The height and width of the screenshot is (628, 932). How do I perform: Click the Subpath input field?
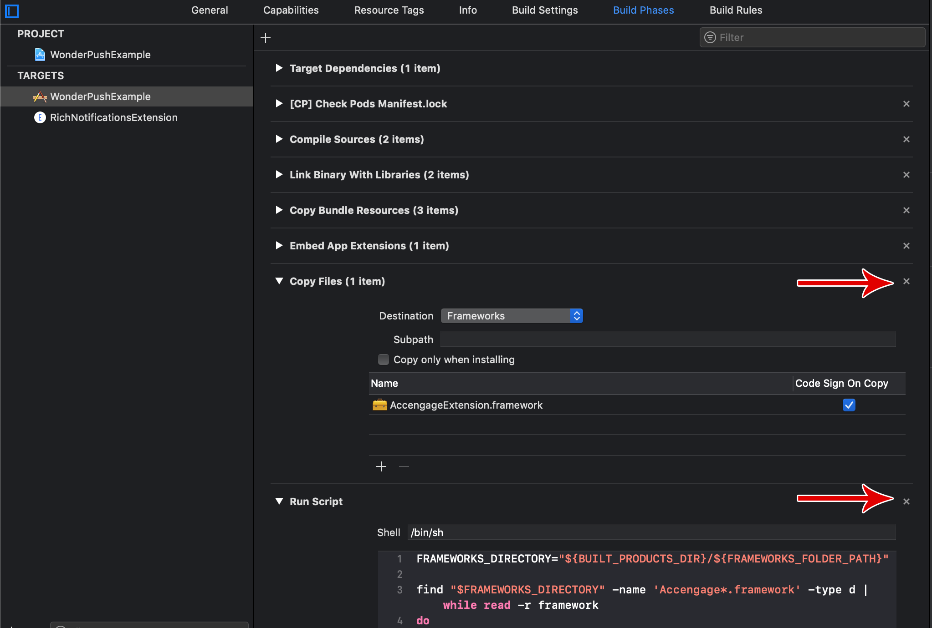(x=668, y=339)
